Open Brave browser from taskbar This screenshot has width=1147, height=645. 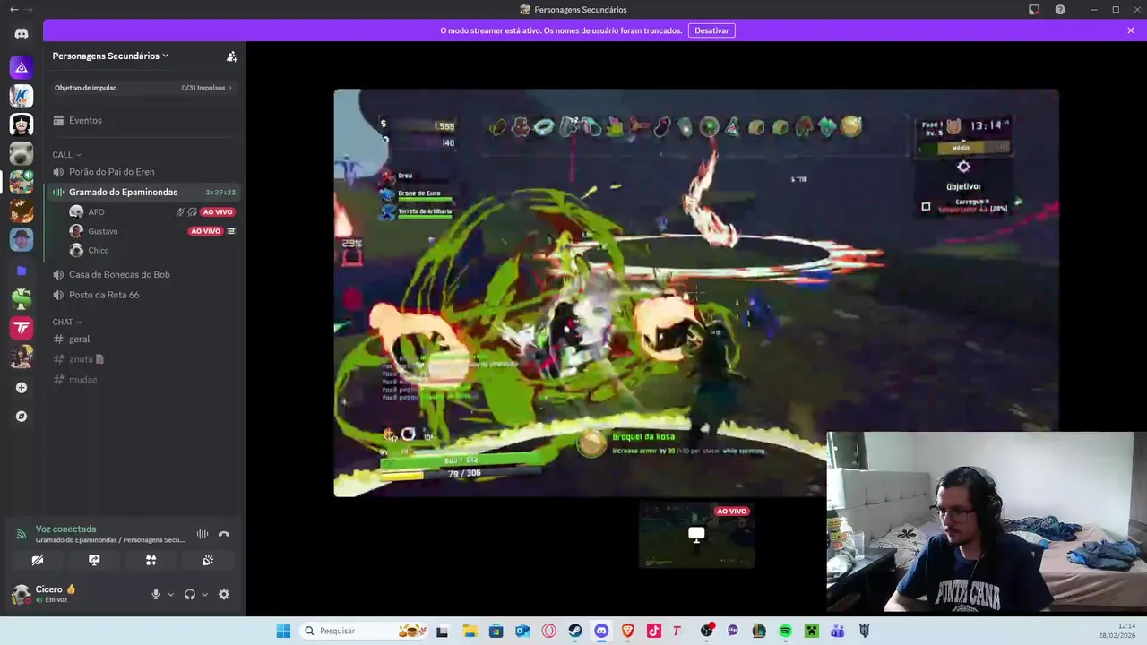pos(627,631)
